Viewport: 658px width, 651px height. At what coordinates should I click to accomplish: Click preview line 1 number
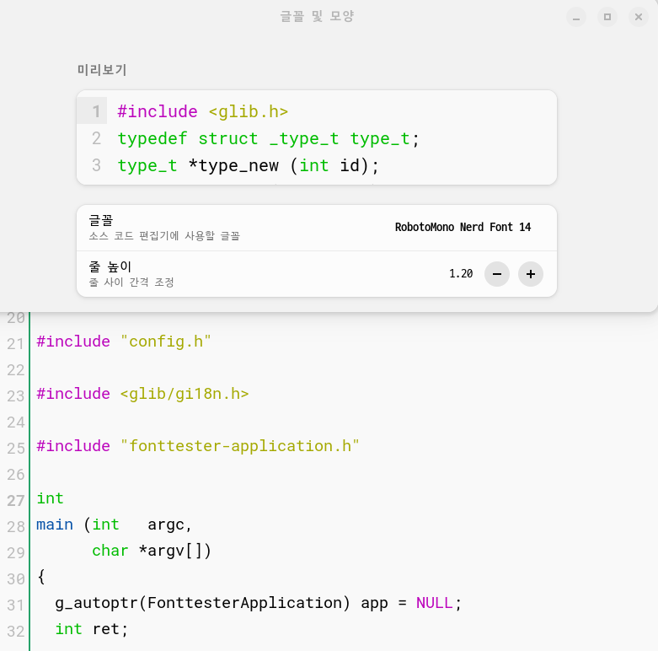coord(96,111)
